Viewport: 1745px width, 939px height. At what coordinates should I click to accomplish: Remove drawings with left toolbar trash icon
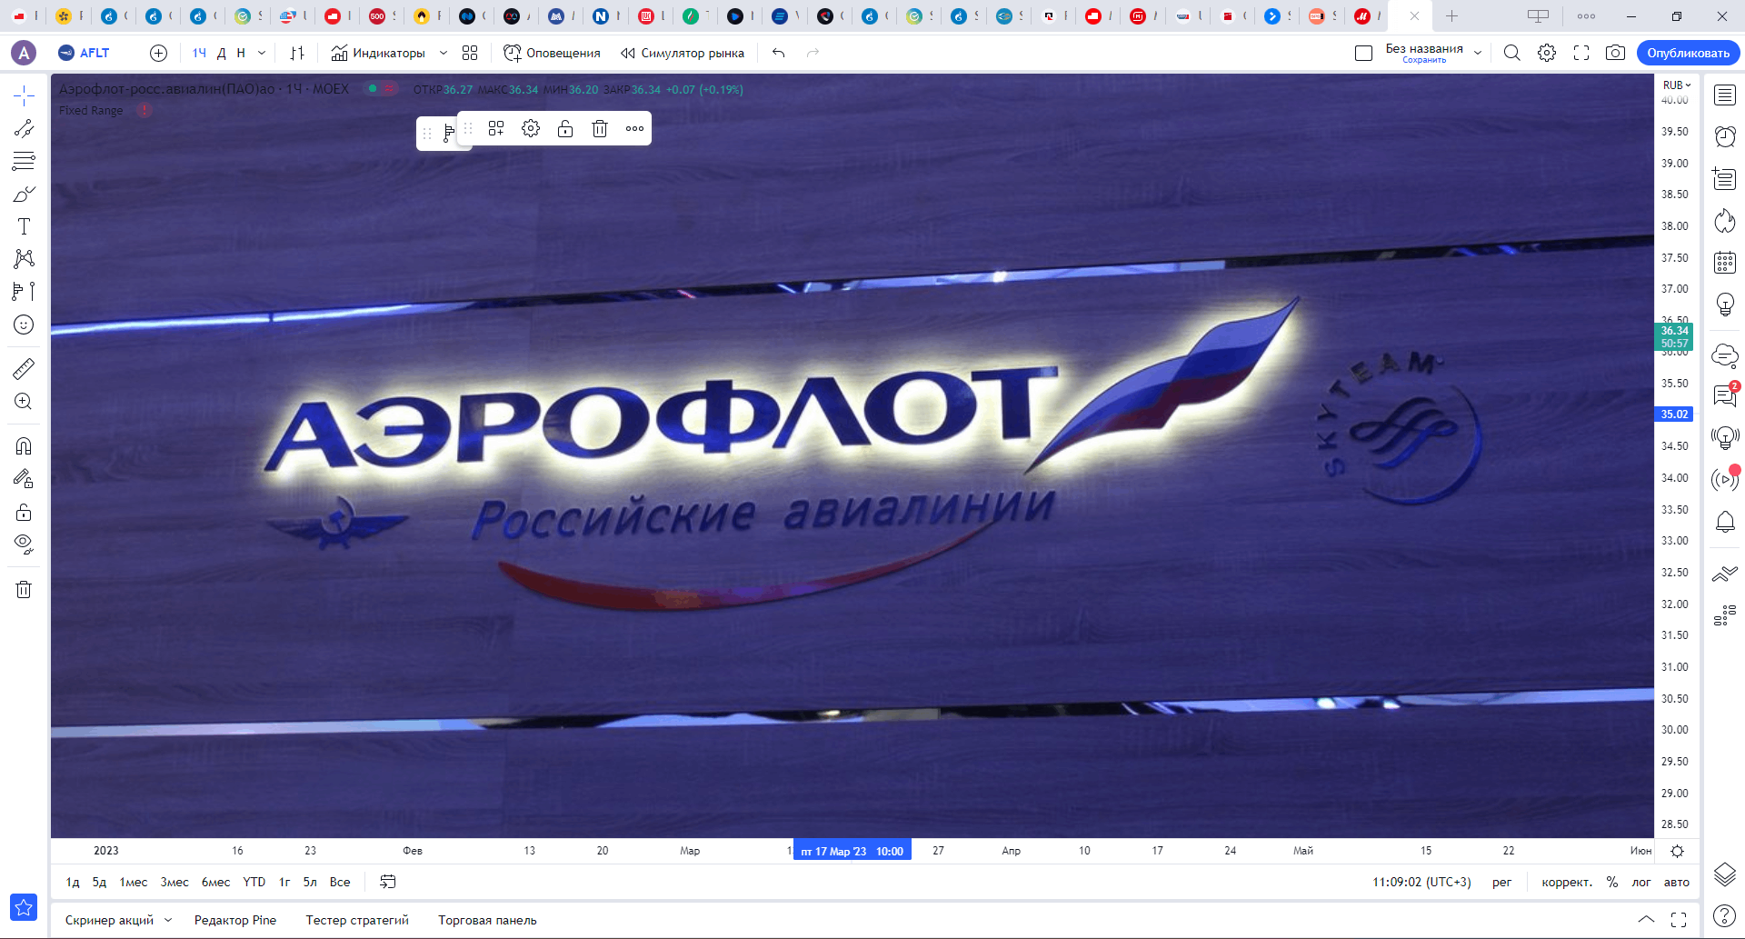point(25,590)
